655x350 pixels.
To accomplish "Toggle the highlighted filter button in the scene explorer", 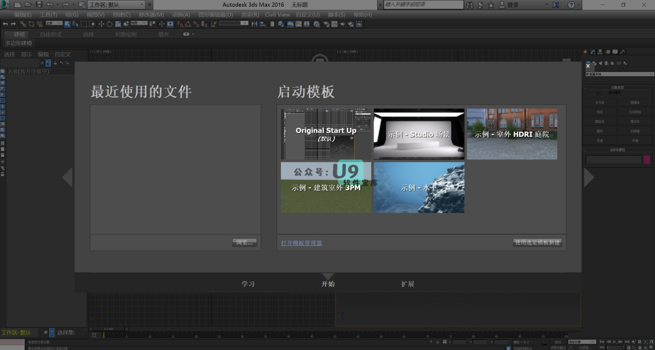I will [x=49, y=63].
